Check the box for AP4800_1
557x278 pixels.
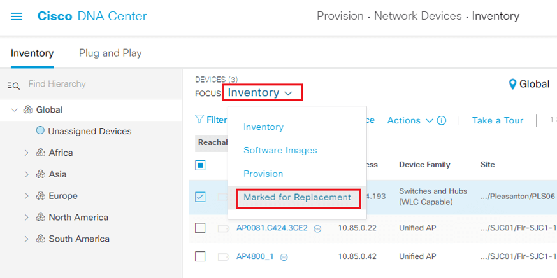200,256
